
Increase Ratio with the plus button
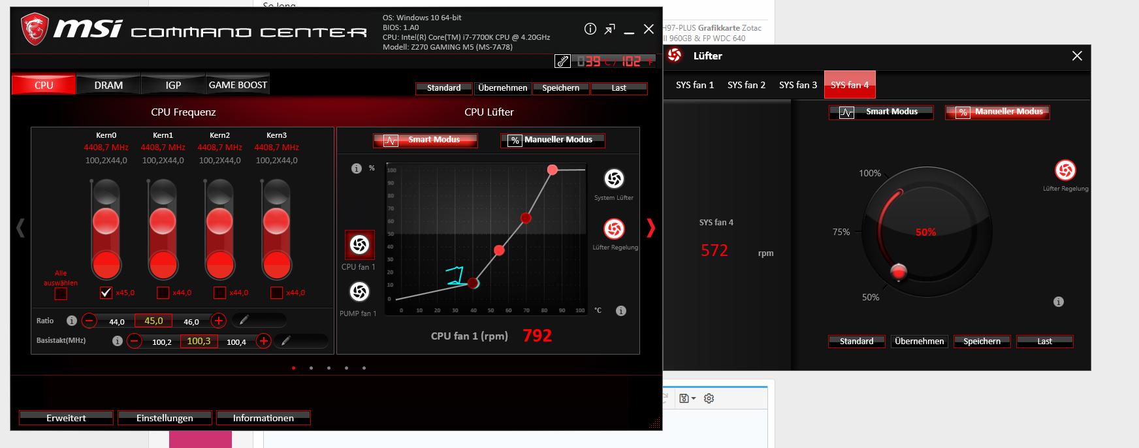[x=219, y=321]
